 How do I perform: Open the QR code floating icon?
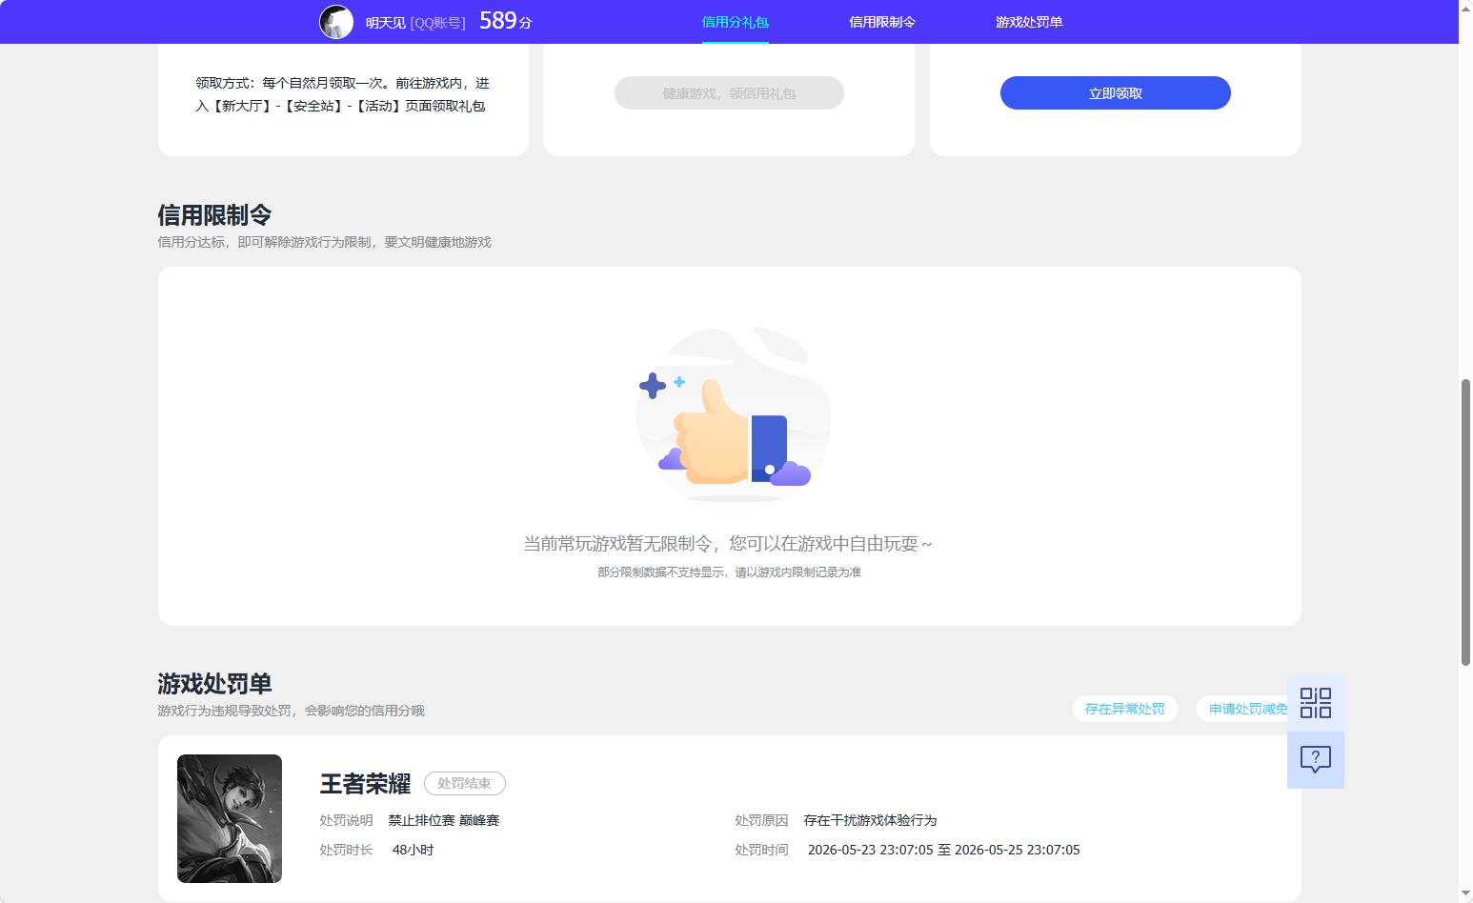click(x=1316, y=703)
